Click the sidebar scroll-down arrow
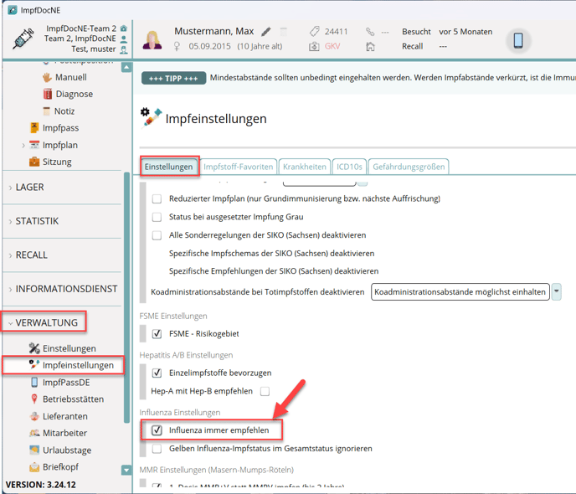This screenshot has width=576, height=494. click(x=126, y=471)
